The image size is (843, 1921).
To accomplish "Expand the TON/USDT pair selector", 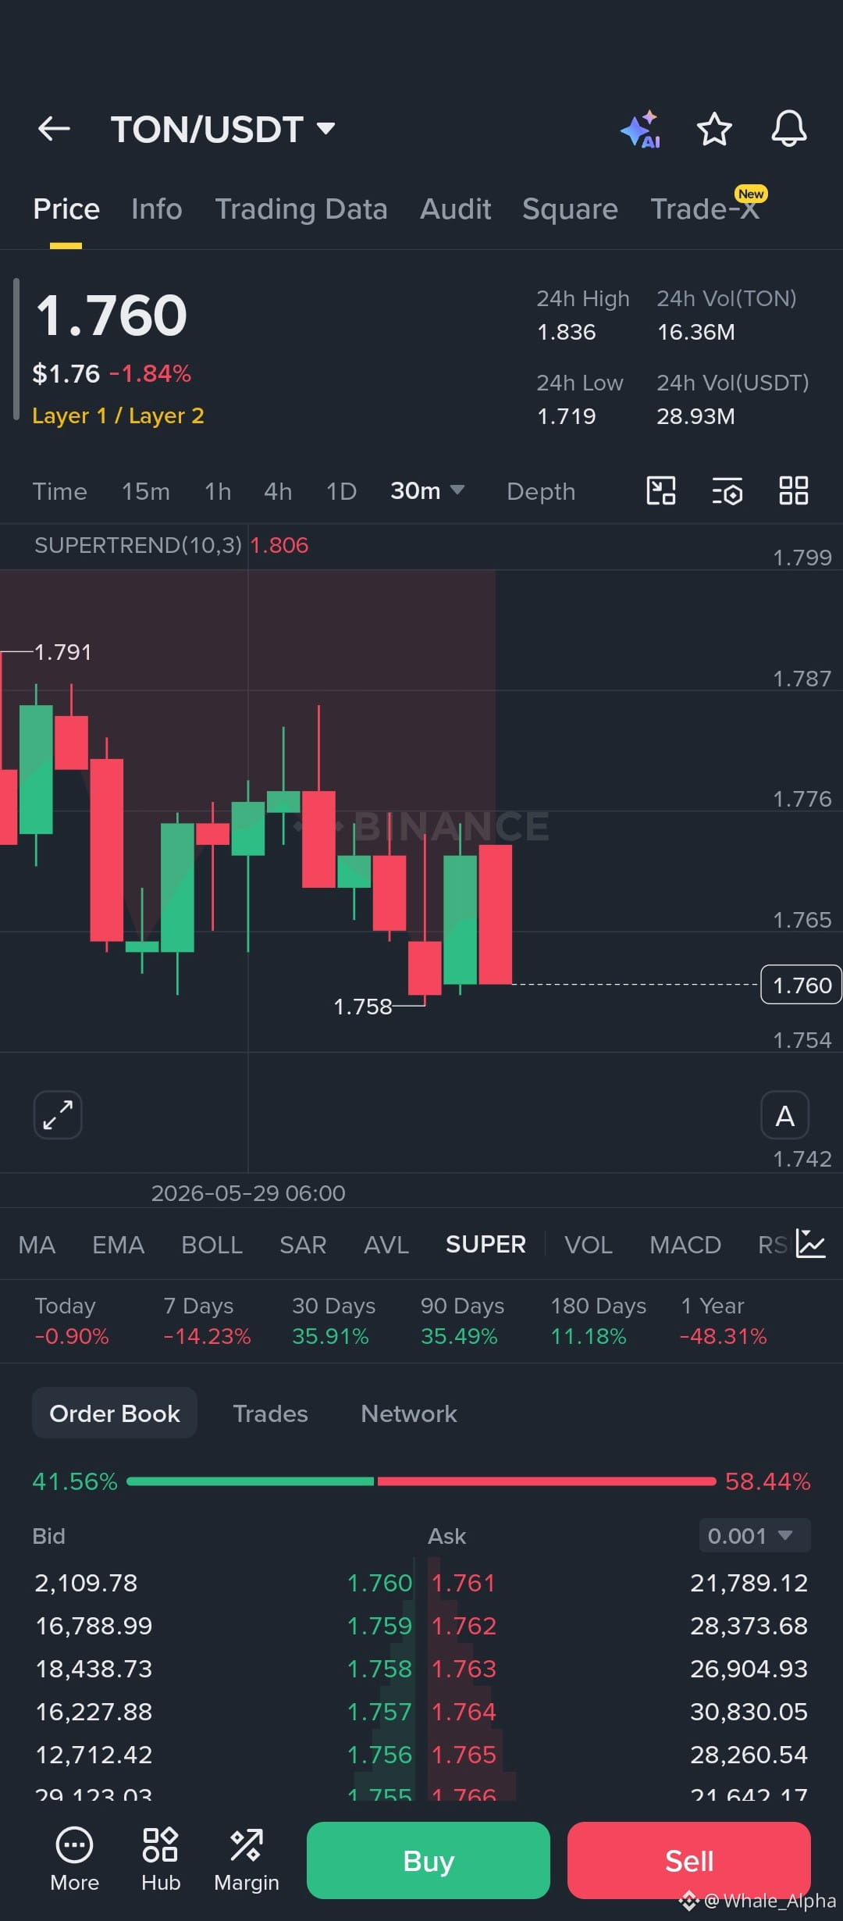I will (222, 130).
